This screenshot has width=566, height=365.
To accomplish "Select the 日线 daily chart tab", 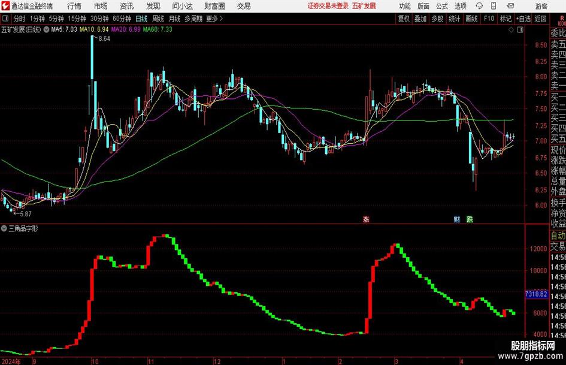I will (x=141, y=19).
